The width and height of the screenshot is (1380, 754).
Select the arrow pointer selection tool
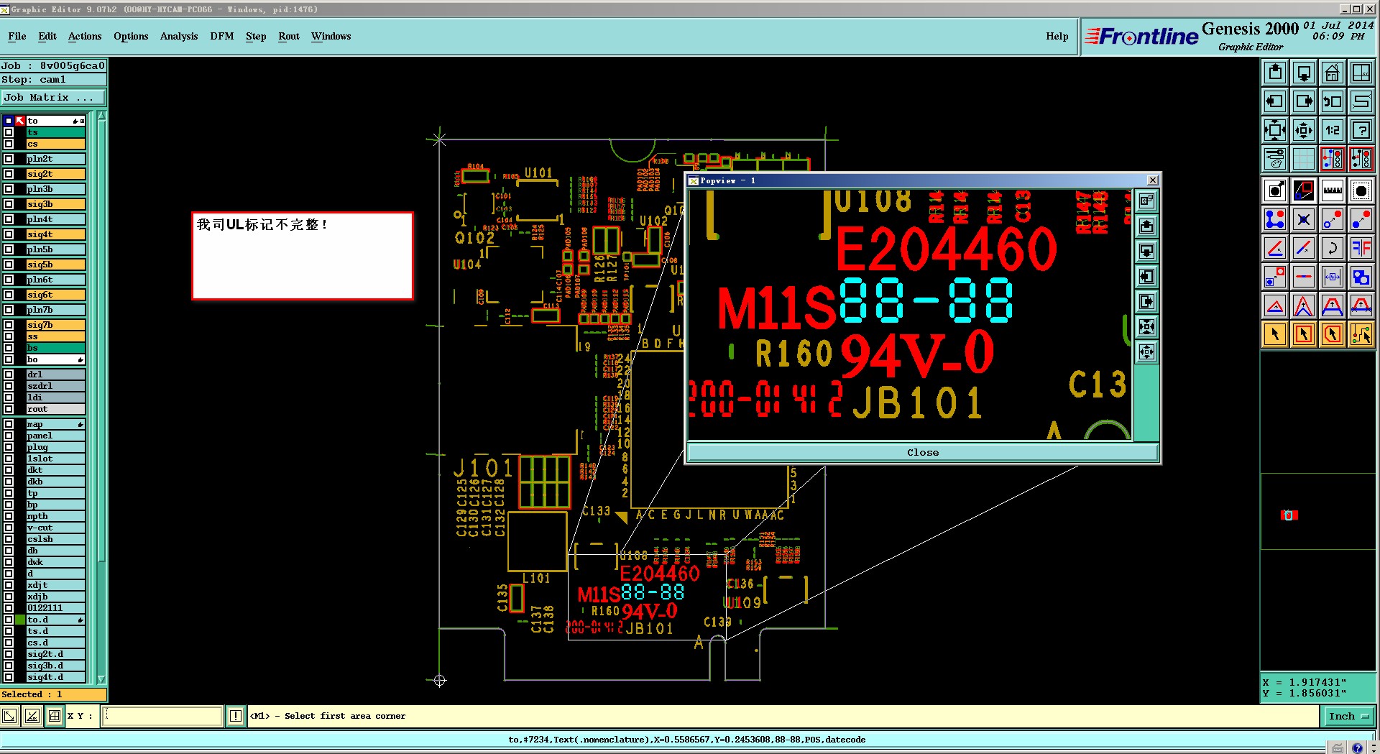(1275, 334)
